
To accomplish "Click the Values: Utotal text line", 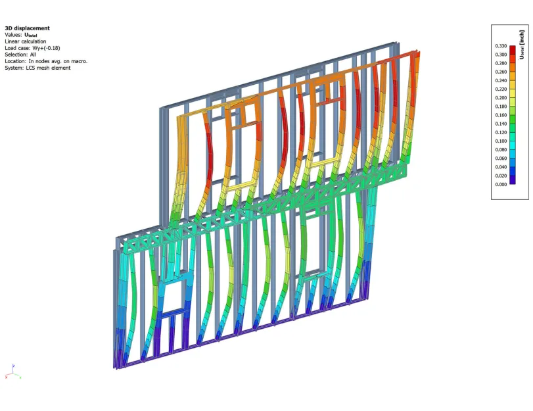I will (x=21, y=35).
